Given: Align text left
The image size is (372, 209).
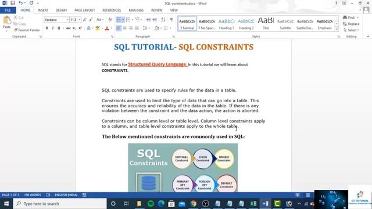Looking at the screenshot, I should coord(119,28).
